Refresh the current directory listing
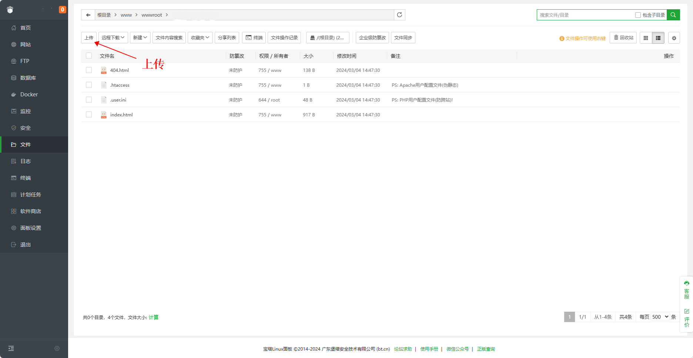Image resolution: width=693 pixels, height=358 pixels. [399, 15]
